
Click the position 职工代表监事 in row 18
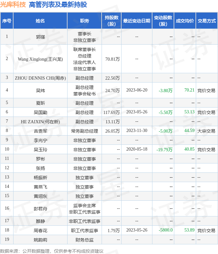pyautogui.click(x=85, y=230)
